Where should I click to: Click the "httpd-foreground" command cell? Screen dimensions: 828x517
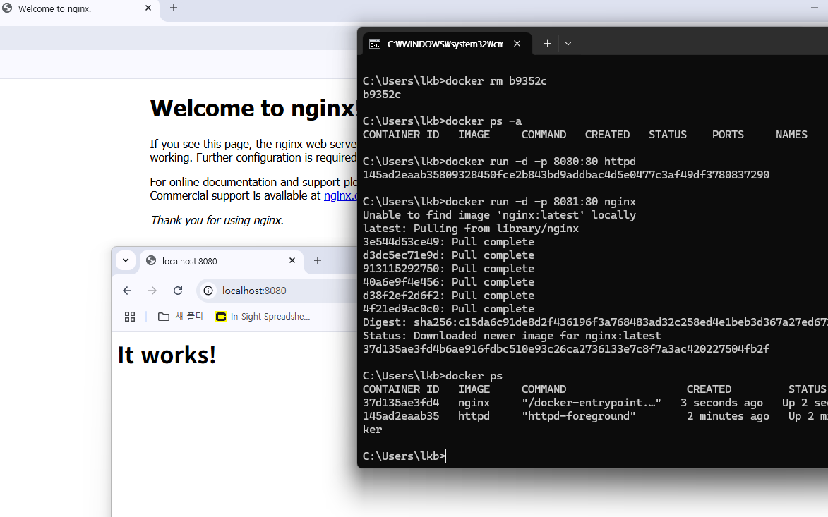coord(579,416)
